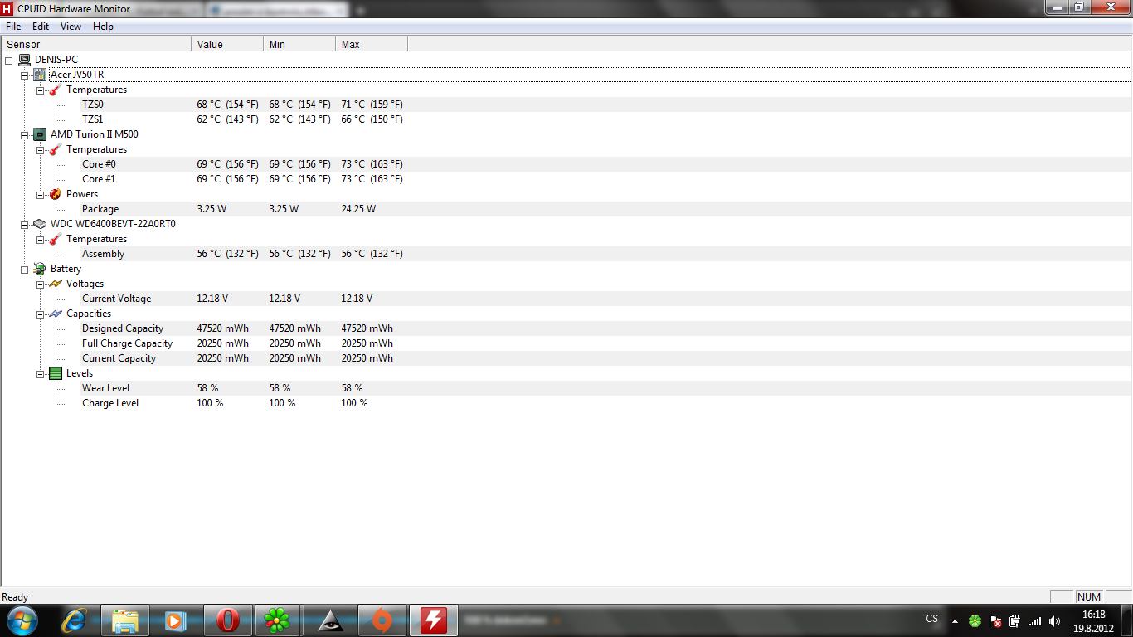Open Windows Media Player from the taskbar

click(174, 620)
